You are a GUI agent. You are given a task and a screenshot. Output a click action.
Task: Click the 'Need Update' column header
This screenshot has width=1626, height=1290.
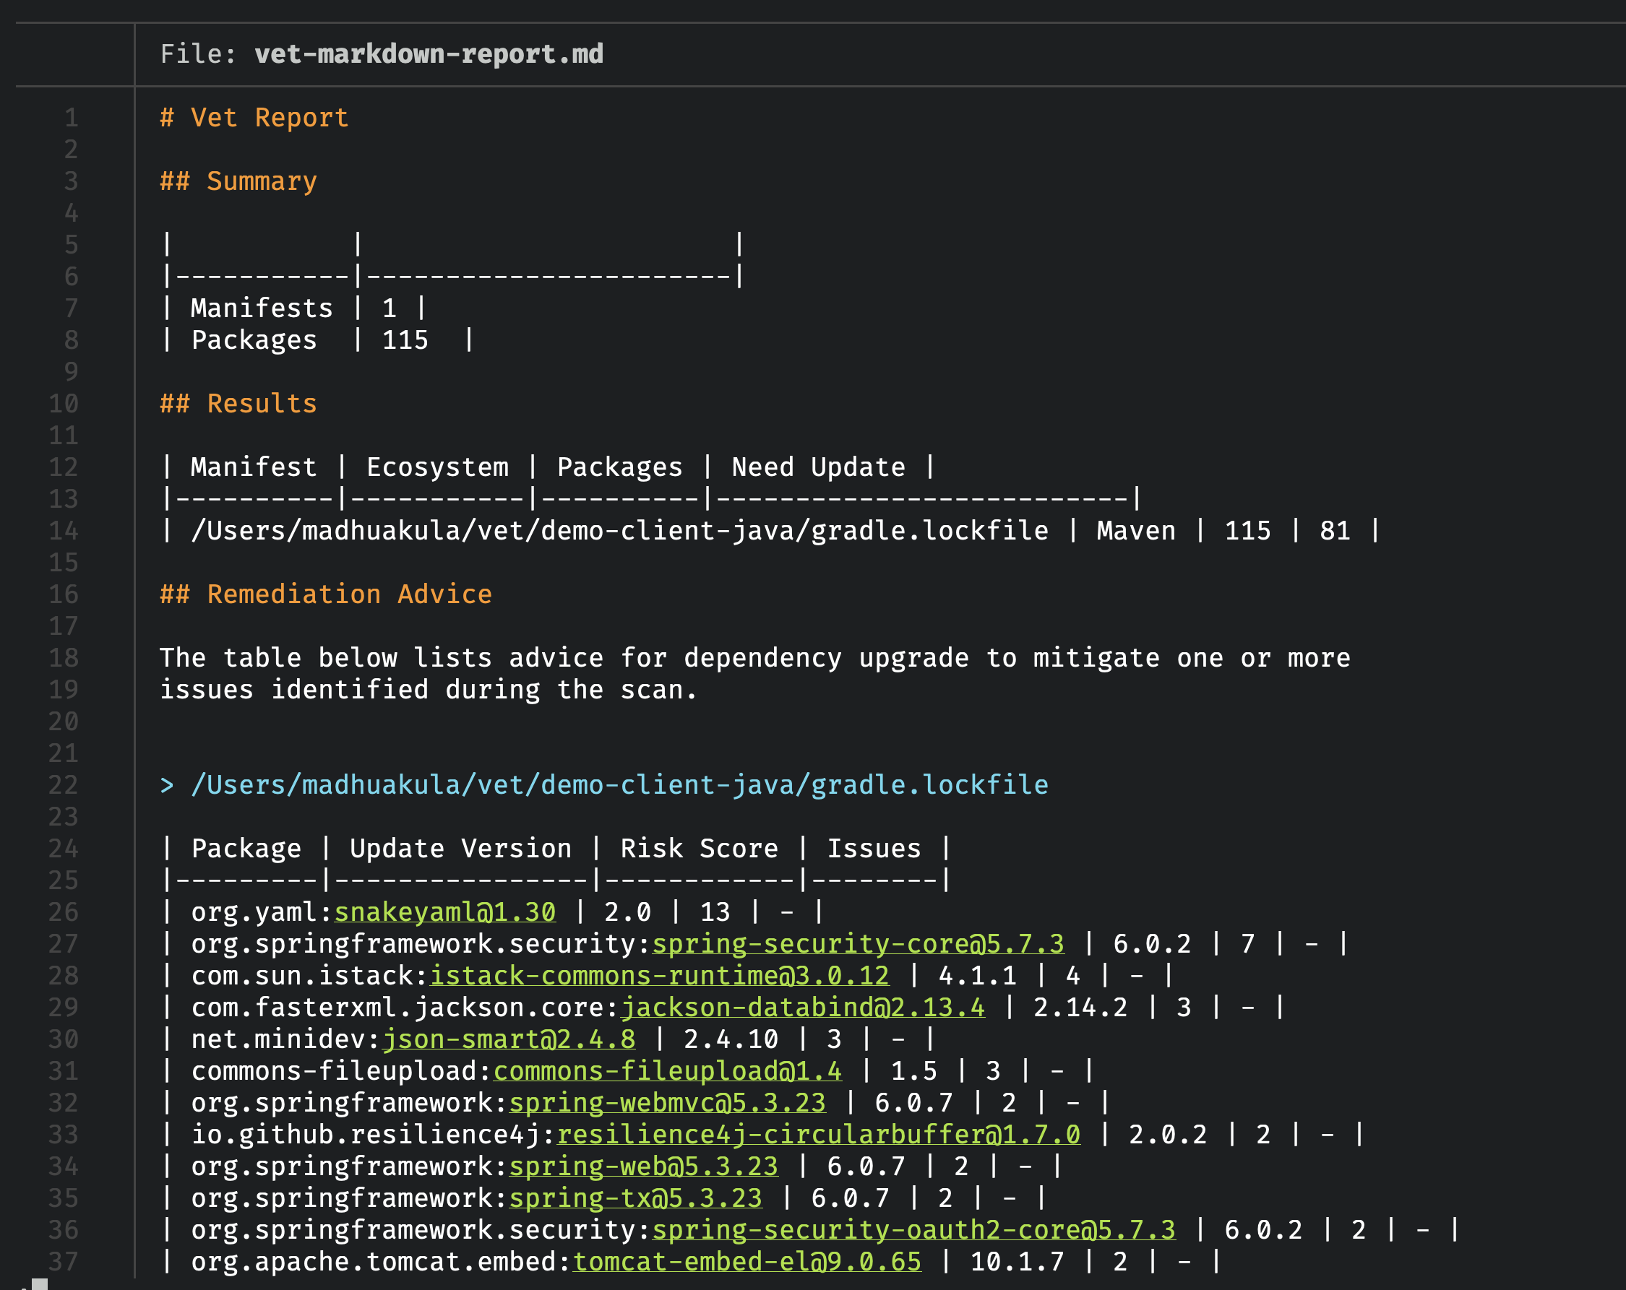coord(818,467)
